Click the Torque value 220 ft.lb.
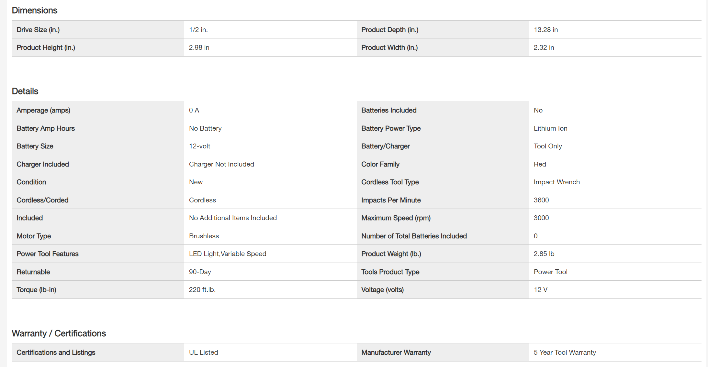The width and height of the screenshot is (708, 367). pos(202,290)
